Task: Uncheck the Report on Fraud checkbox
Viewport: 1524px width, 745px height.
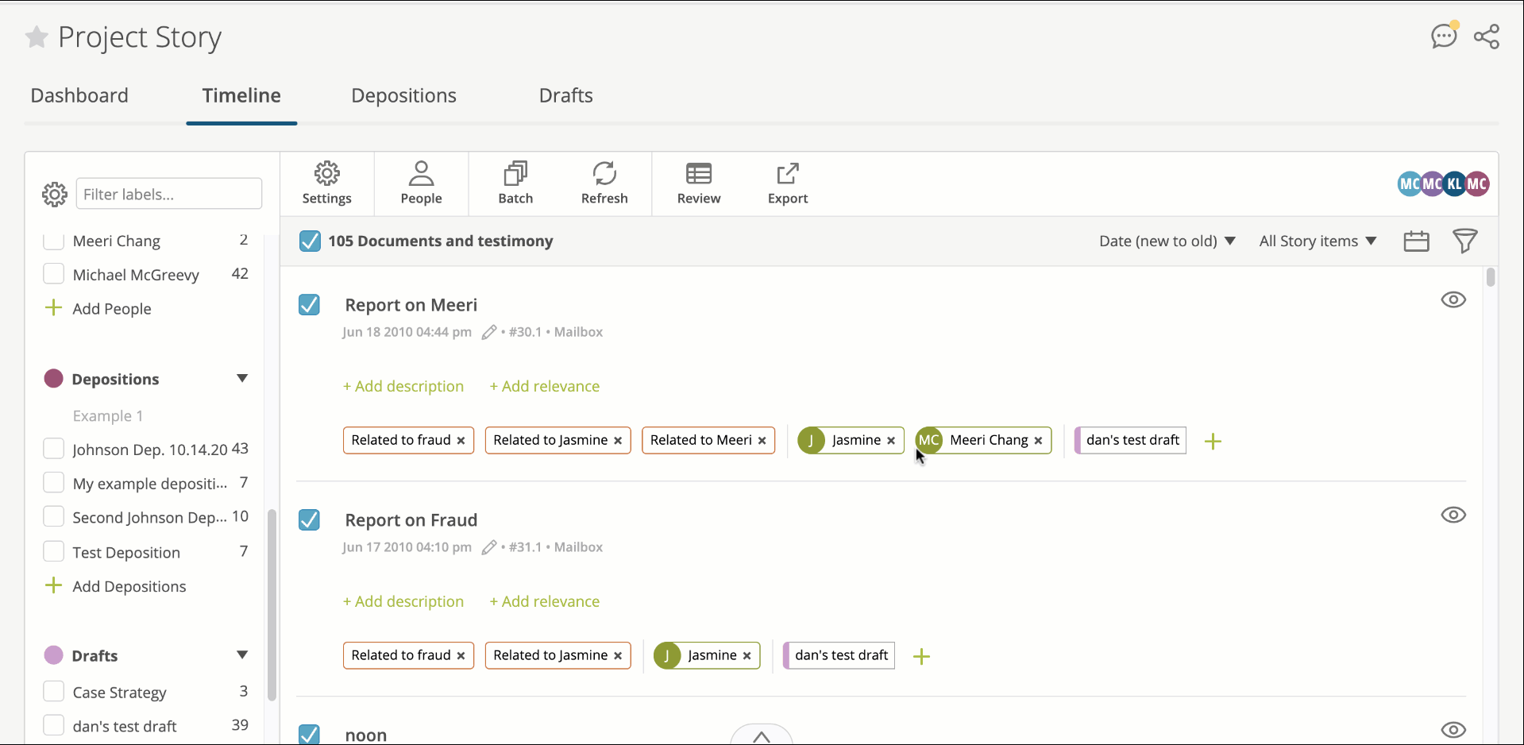Action: (309, 520)
